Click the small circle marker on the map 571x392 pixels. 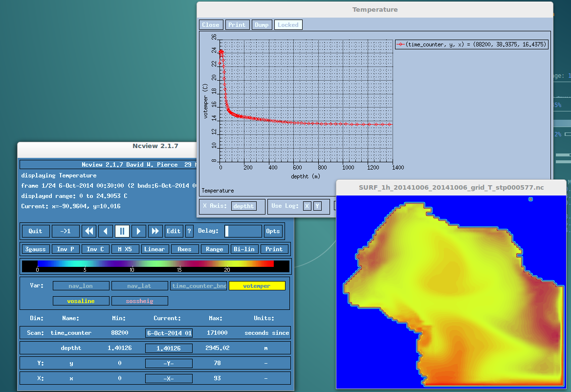point(530,199)
